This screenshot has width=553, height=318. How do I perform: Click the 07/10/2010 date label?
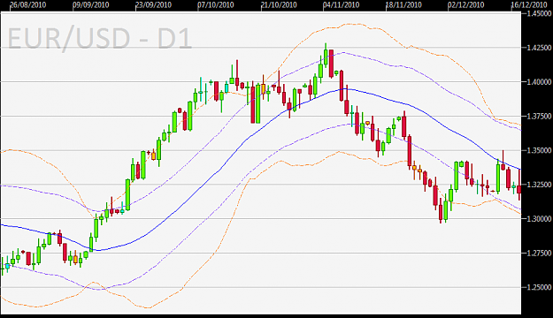point(216,5)
